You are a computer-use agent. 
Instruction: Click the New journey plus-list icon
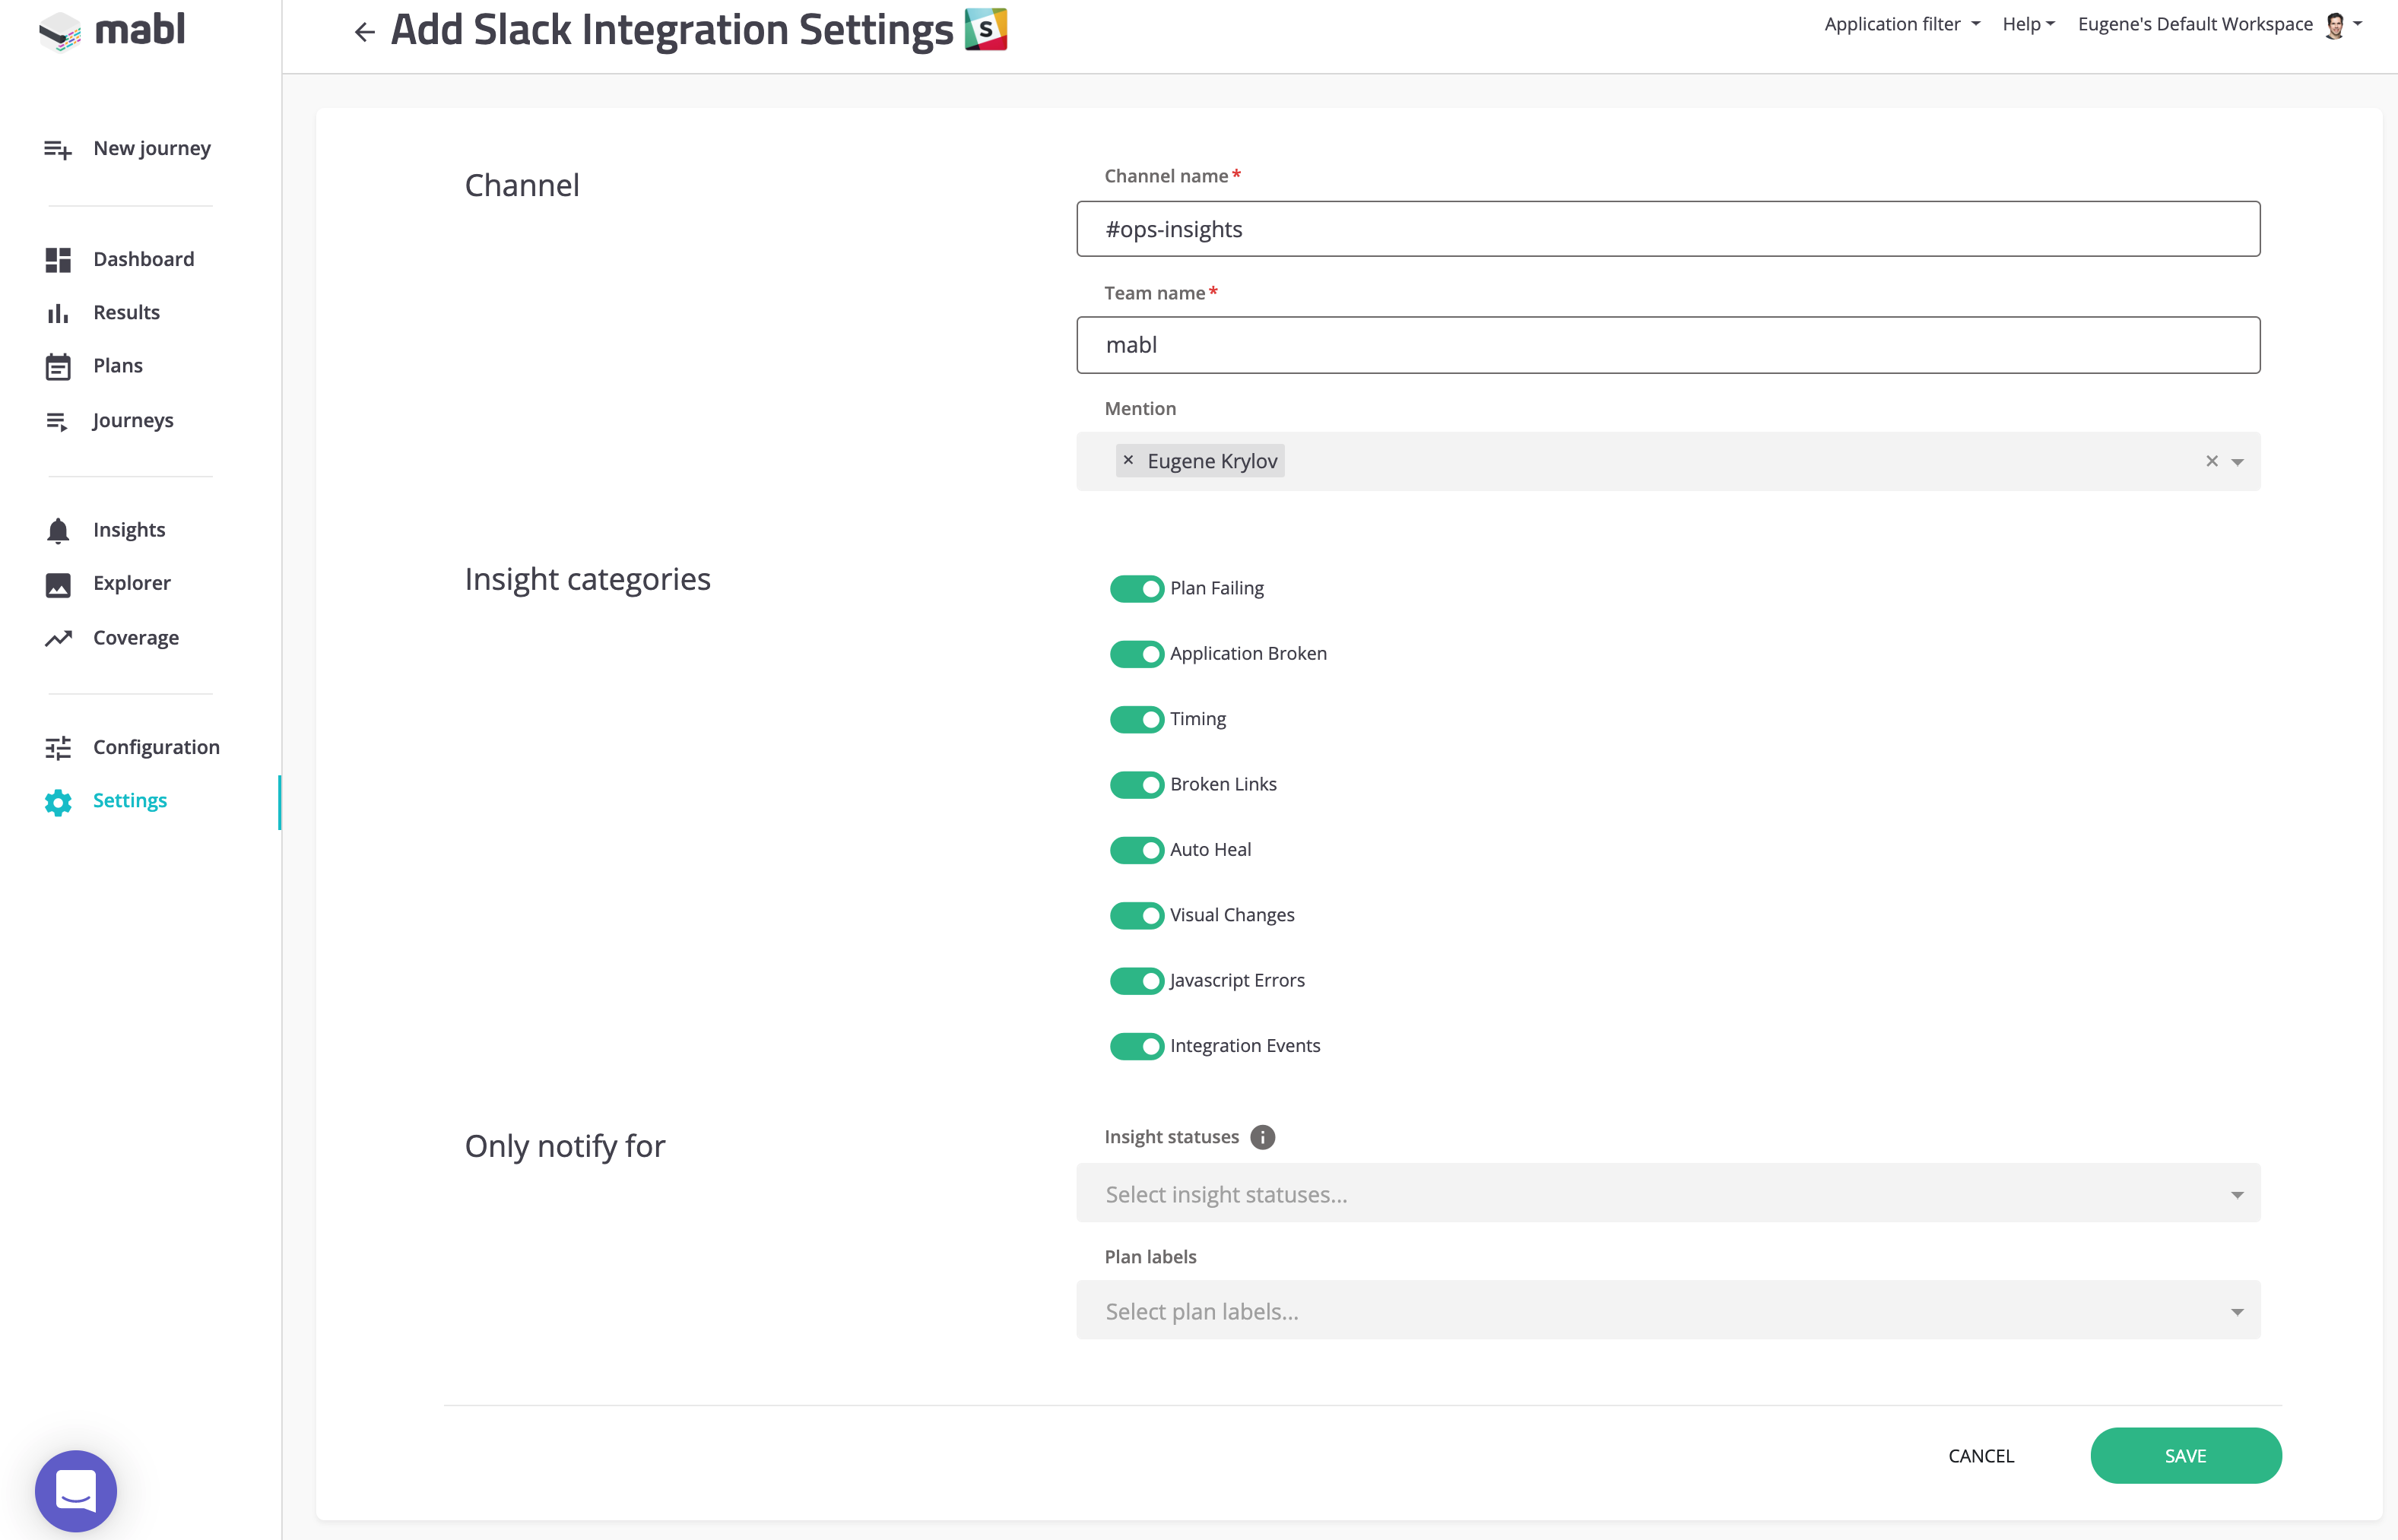[58, 150]
